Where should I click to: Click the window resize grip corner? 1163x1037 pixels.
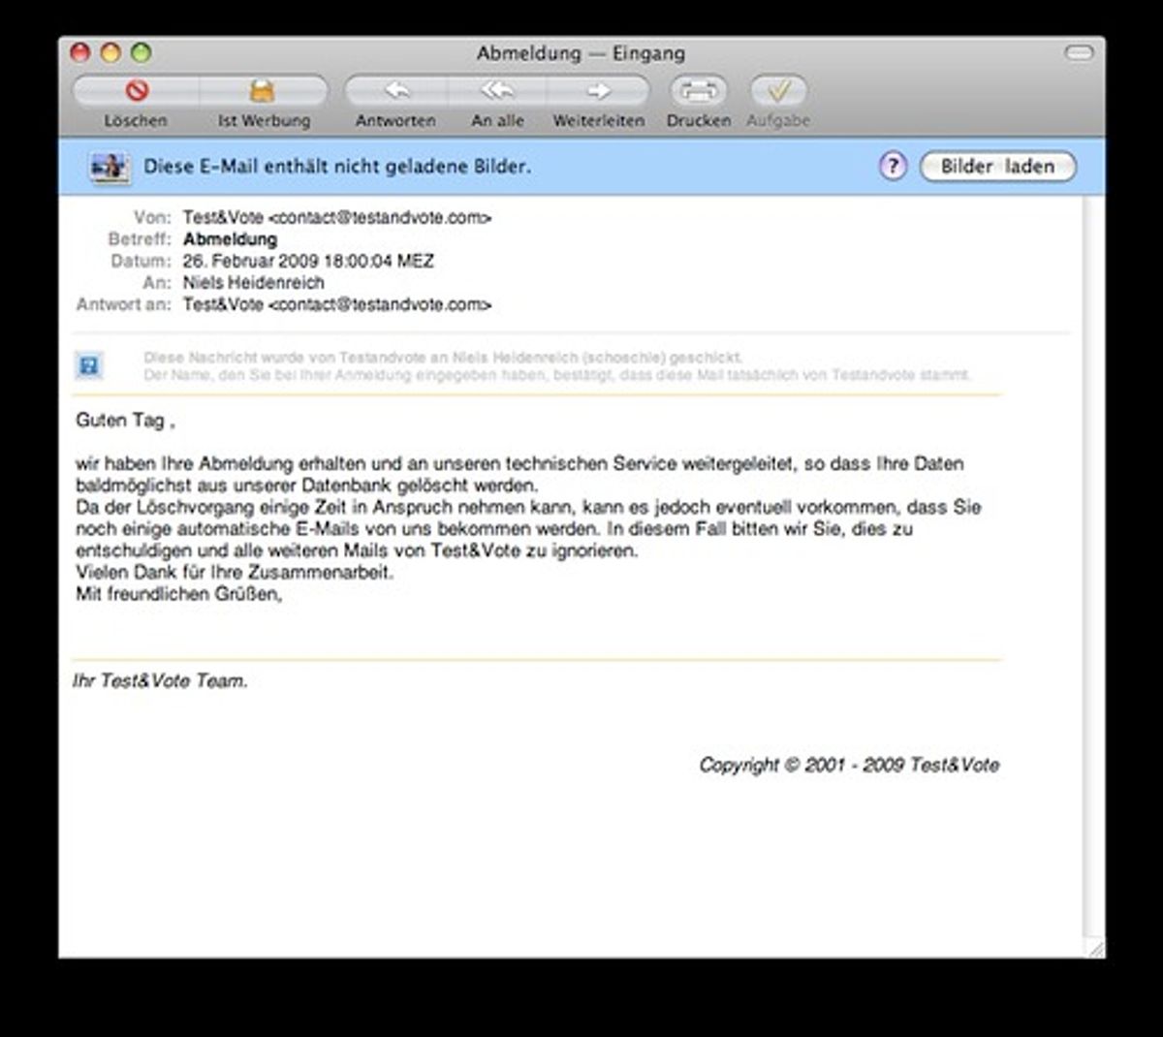[x=1095, y=948]
